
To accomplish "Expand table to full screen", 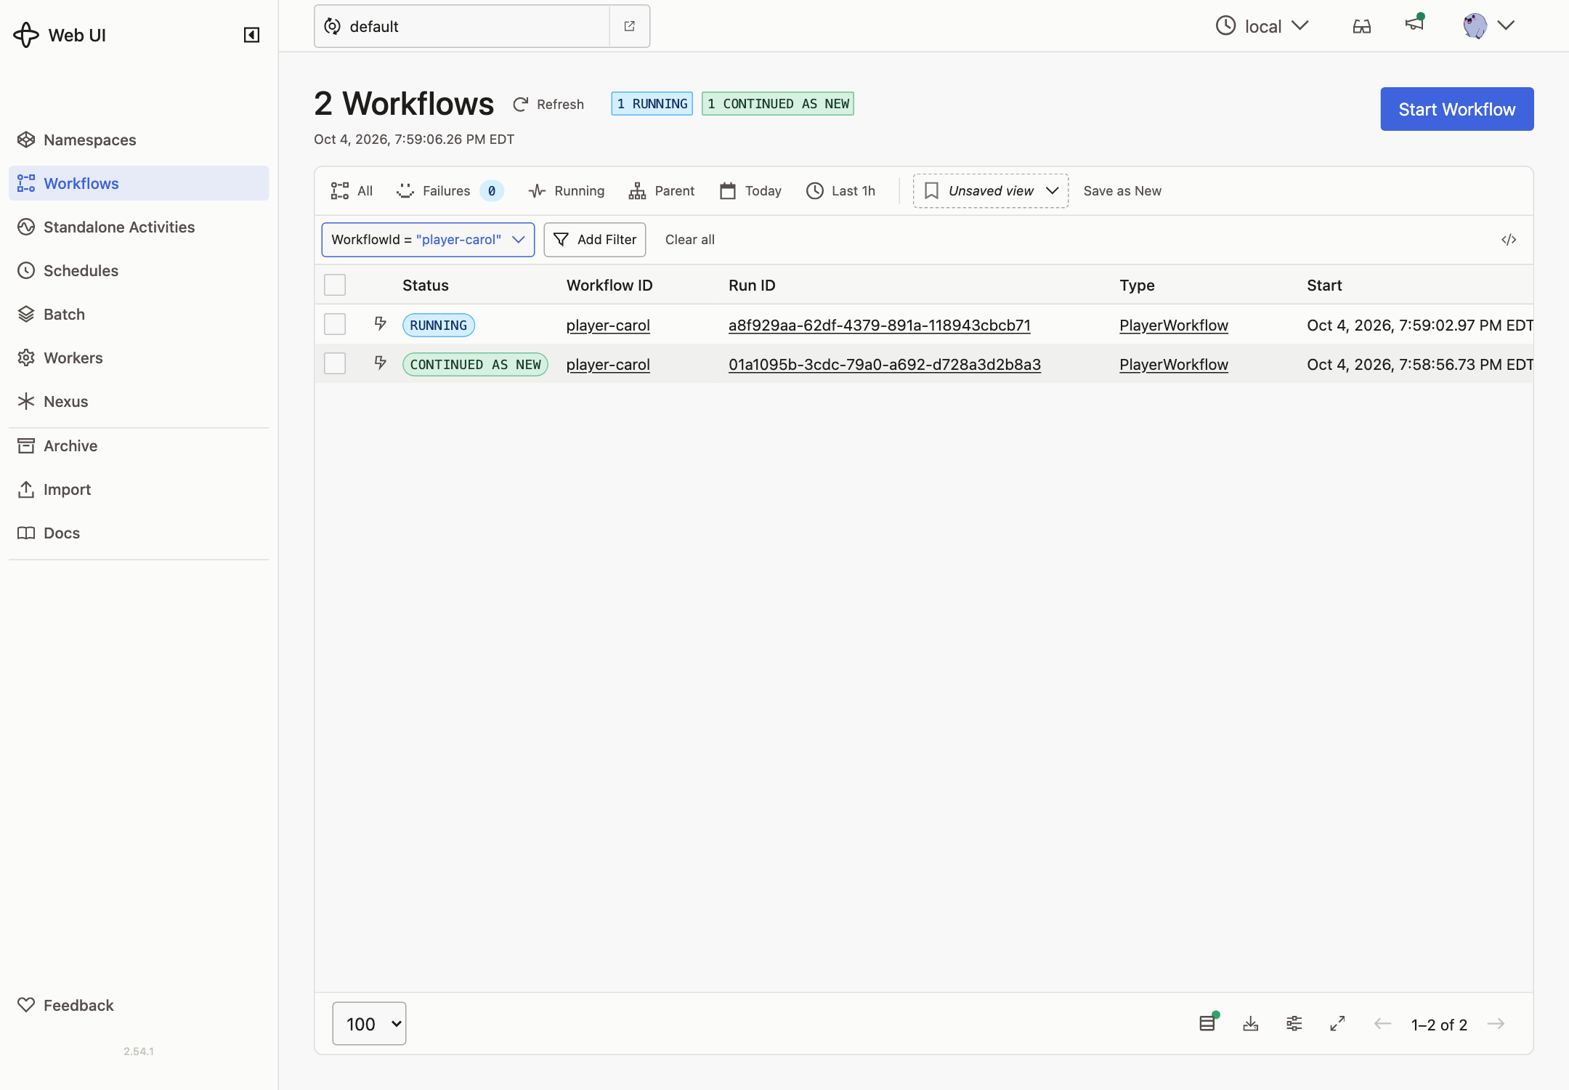I will (x=1338, y=1024).
